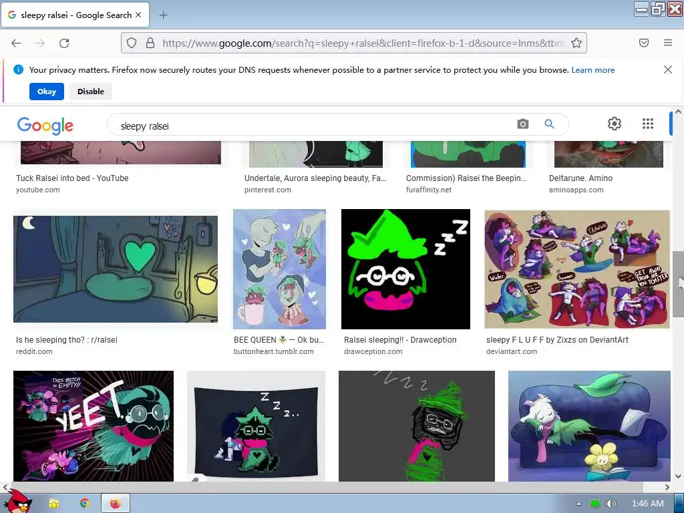Open the Save to Pocket icon
The height and width of the screenshot is (513, 684).
point(644,43)
